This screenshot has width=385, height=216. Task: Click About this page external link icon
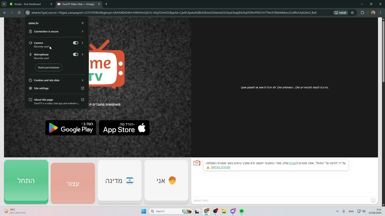[82, 100]
